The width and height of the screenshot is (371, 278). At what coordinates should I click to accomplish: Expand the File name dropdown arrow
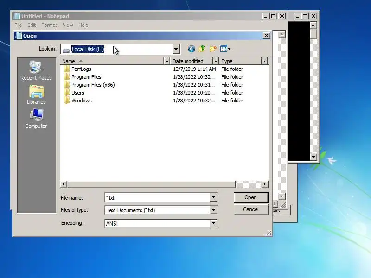pos(213,197)
